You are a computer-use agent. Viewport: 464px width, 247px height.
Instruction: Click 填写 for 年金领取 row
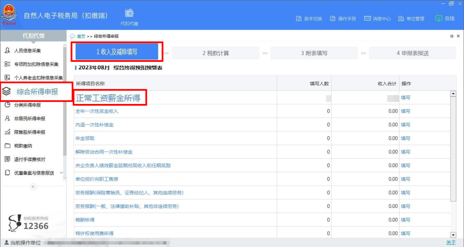406,138
